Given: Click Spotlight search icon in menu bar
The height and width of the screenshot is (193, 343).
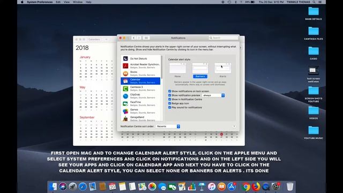Looking at the screenshot, I should [314, 2].
